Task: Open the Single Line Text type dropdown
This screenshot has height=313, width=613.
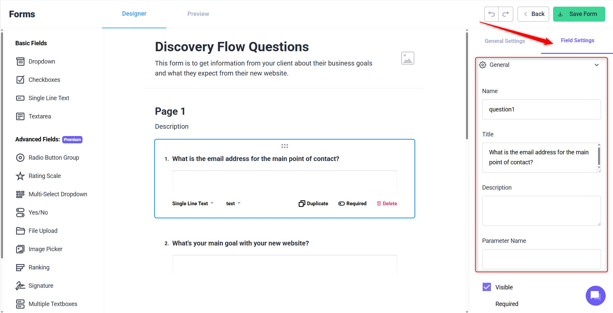Action: (193, 204)
